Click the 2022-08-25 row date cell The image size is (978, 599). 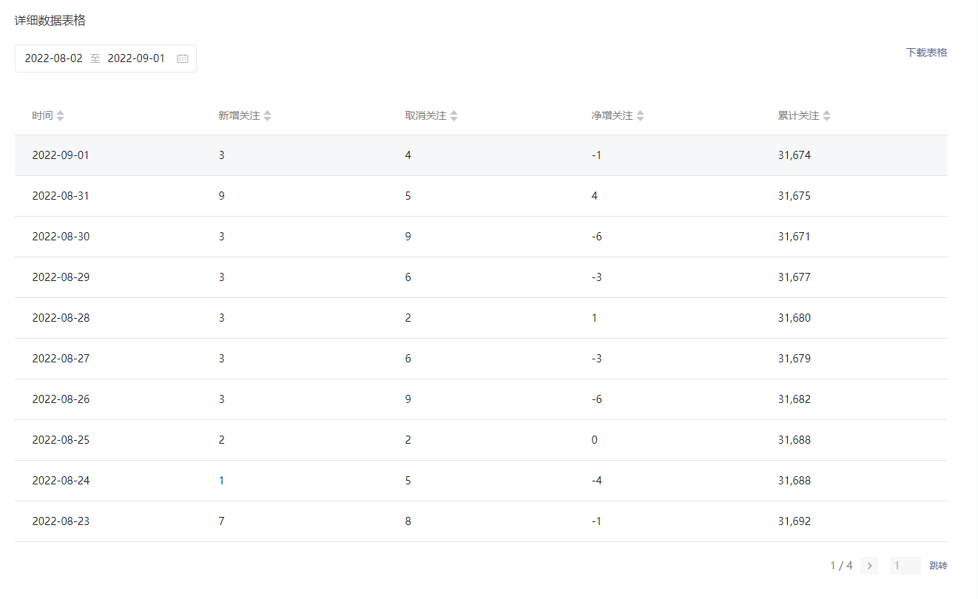coord(61,440)
